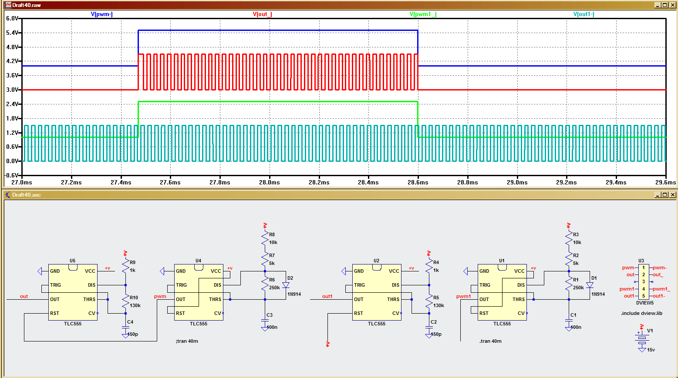678x378 pixels.
Task: Click the 'out1' net label near U2
Action: tap(327, 296)
